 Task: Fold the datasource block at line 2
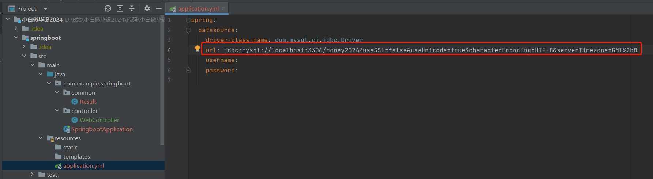[x=188, y=30]
